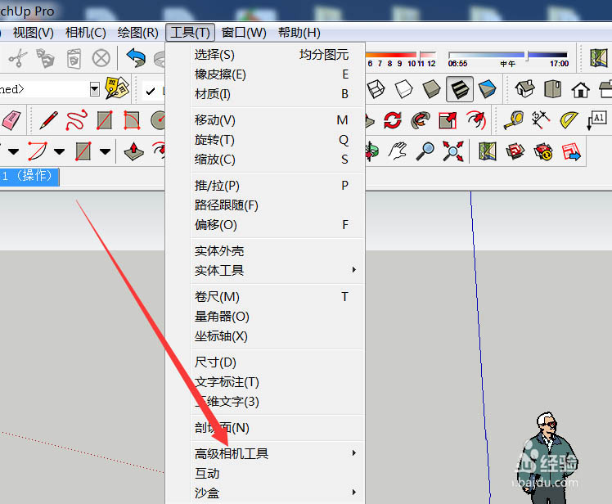Choose 路径跟随(F) menu item
This screenshot has height=504, width=612.
pyautogui.click(x=279, y=205)
